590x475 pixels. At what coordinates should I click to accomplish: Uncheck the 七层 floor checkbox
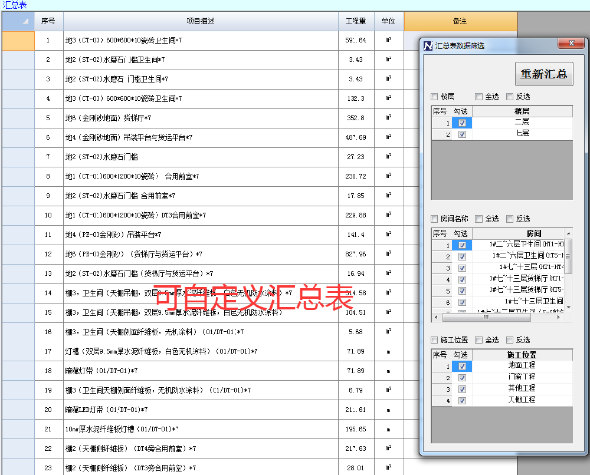[x=462, y=134]
